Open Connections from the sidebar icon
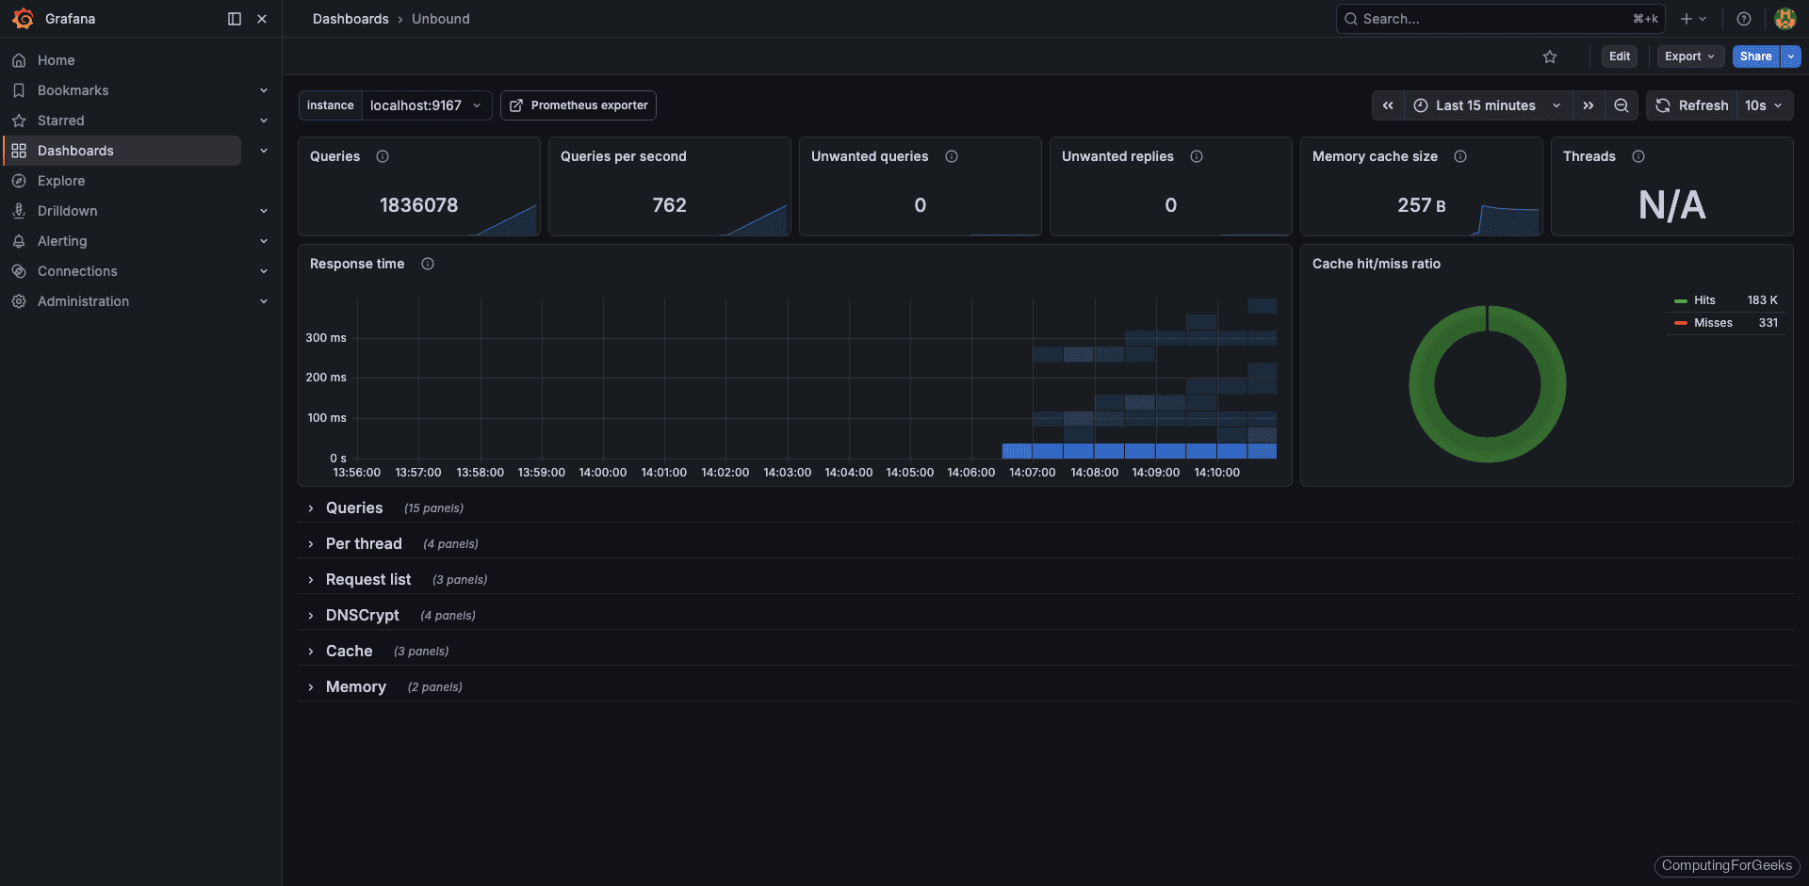1809x886 pixels. [19, 270]
